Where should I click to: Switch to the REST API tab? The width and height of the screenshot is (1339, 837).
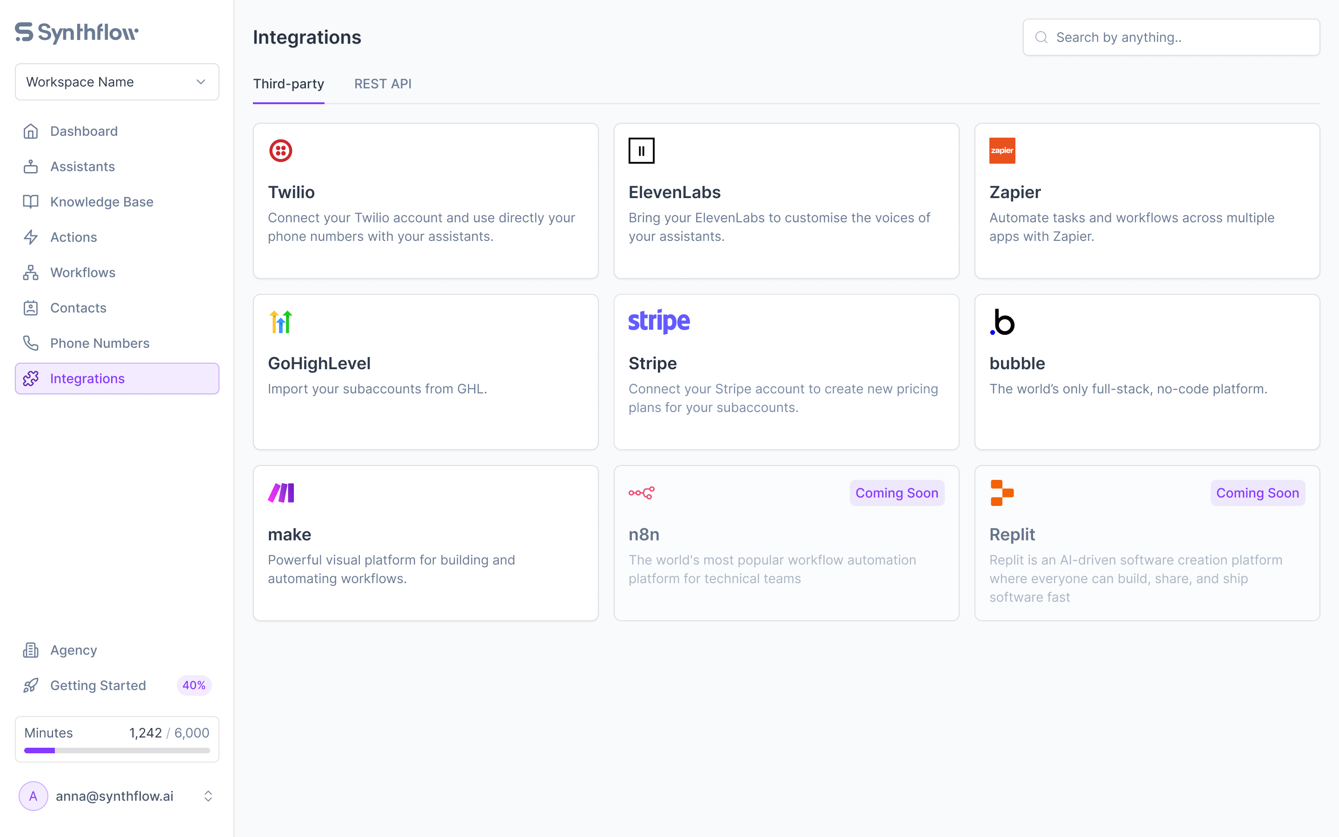pos(382,84)
